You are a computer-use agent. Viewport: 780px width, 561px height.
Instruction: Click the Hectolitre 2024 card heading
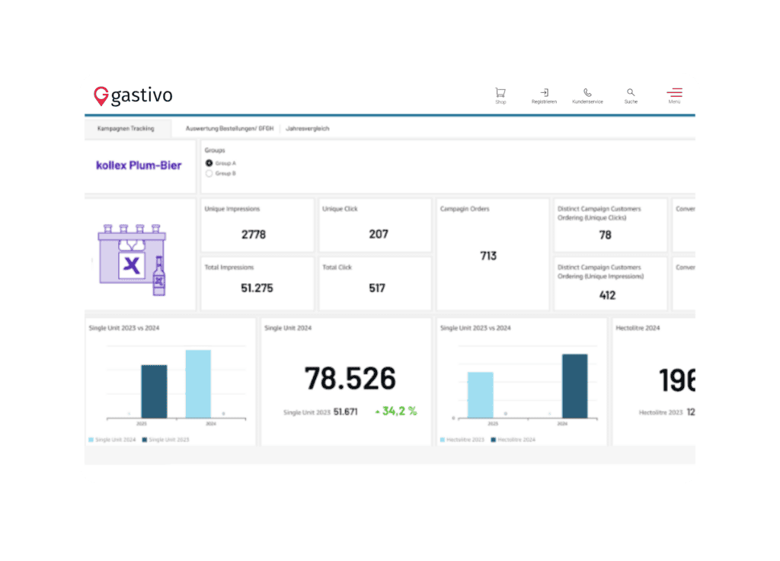638,328
